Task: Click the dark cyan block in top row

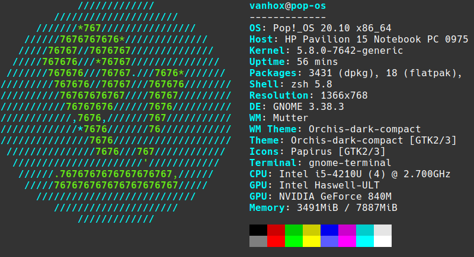Action: point(365,230)
